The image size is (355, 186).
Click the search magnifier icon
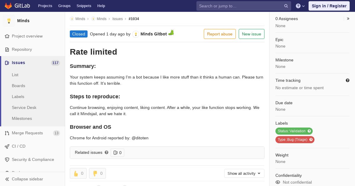[286, 6]
